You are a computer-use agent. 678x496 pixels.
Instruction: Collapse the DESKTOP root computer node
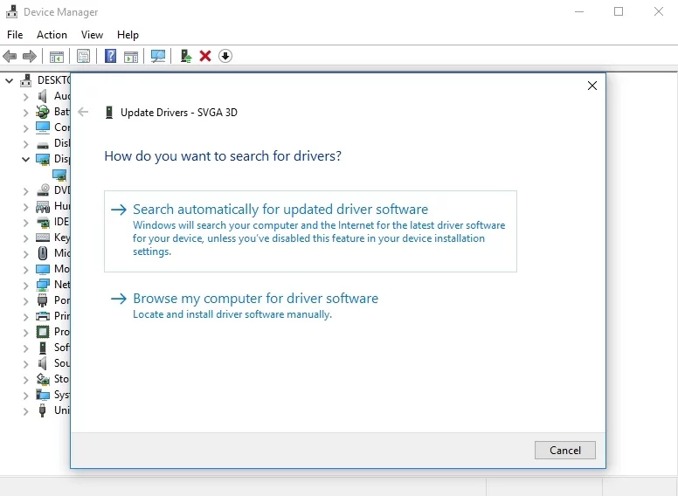point(10,80)
